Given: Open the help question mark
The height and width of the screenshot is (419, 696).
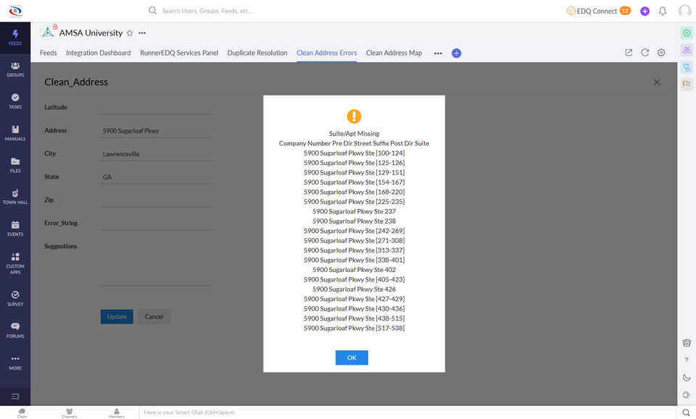Looking at the screenshot, I should pos(687,360).
